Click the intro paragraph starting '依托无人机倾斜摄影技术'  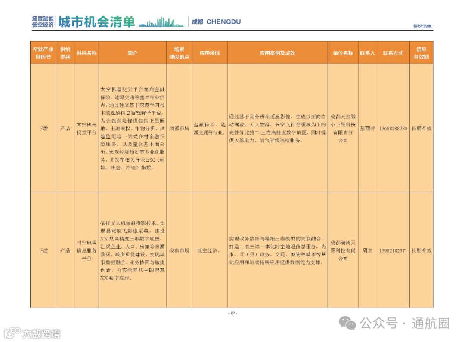[133, 250]
